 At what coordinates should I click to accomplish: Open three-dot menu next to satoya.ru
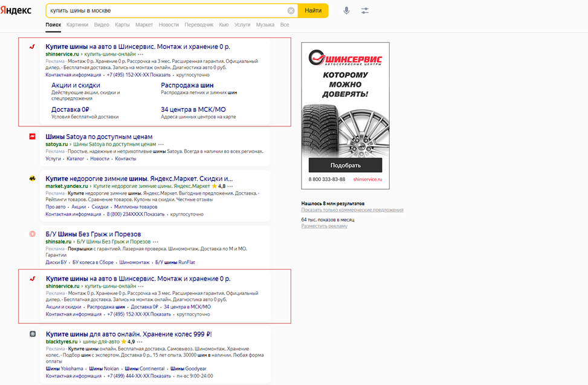pyautogui.click(x=161, y=144)
